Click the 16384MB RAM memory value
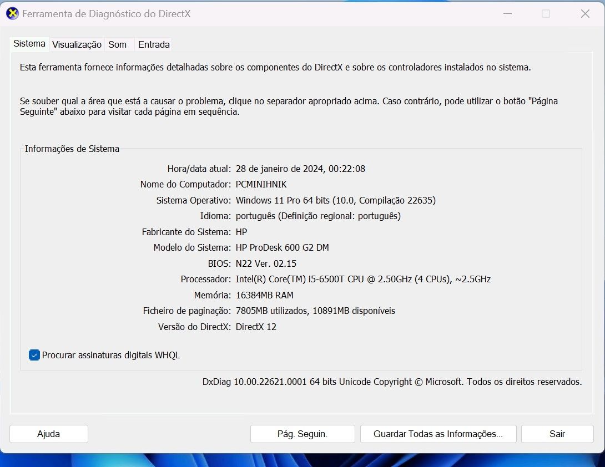The image size is (605, 467). coord(265,295)
